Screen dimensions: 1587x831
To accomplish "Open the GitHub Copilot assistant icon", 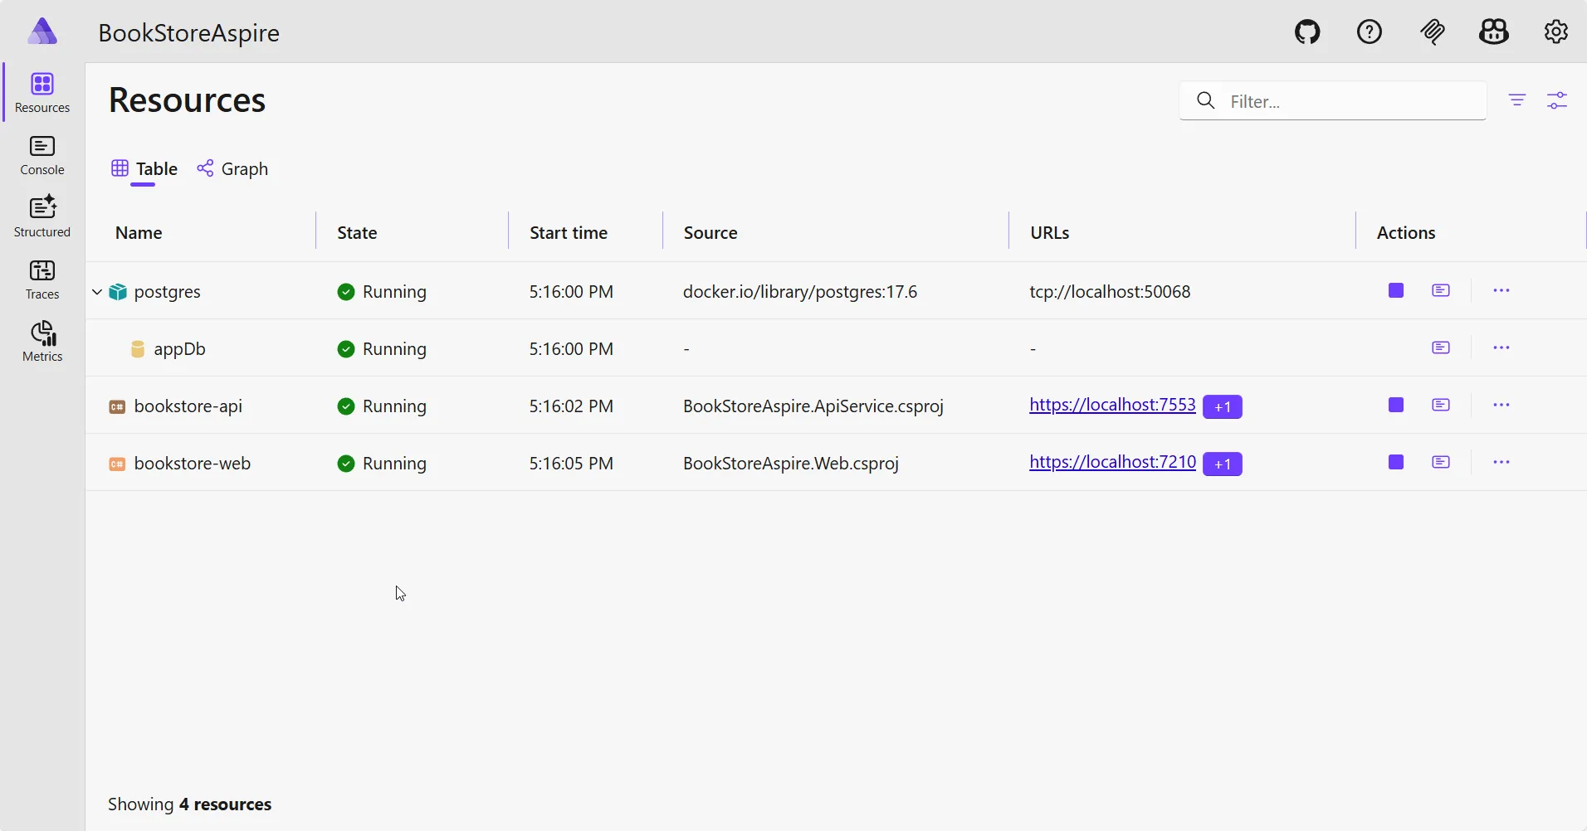I will click(1495, 32).
